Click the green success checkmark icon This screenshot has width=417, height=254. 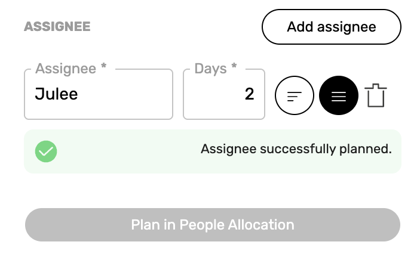(x=46, y=151)
